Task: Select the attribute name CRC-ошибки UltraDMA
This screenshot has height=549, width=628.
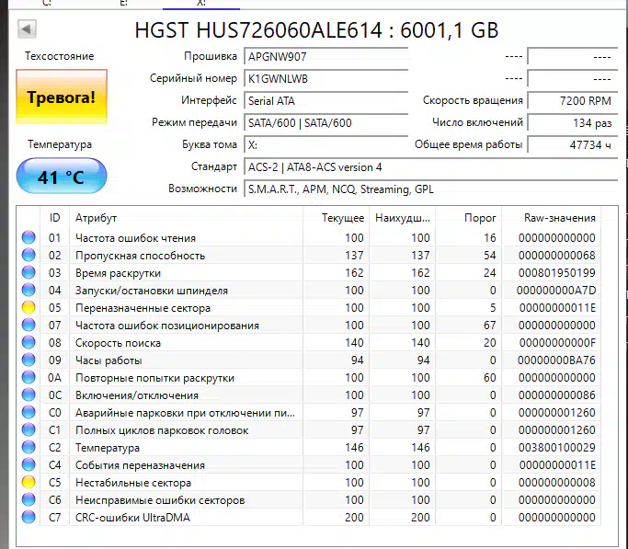Action: 132,518
